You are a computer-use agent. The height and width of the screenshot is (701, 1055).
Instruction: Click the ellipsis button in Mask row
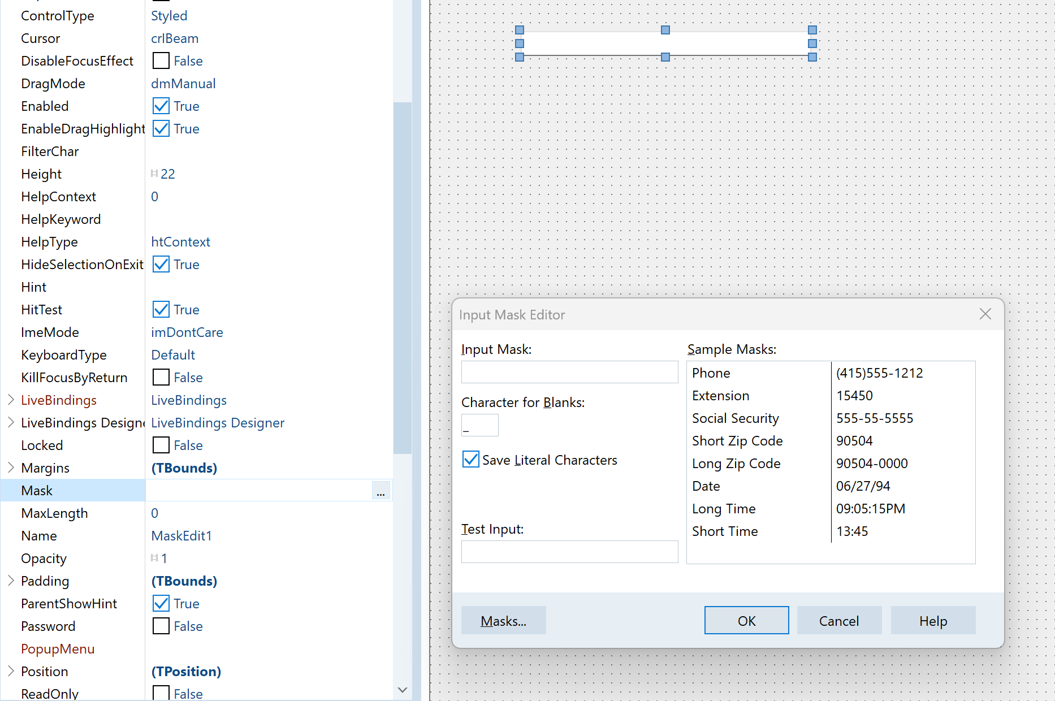(381, 491)
